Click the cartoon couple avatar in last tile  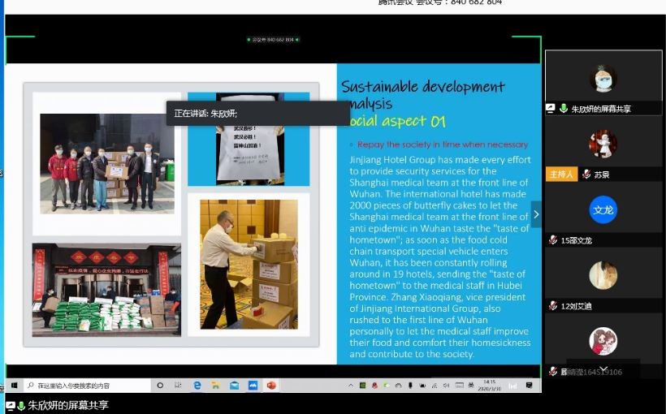coord(603,341)
